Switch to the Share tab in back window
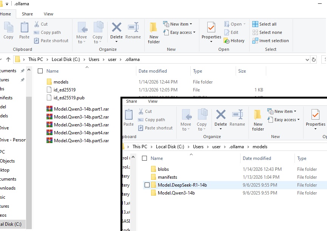This screenshot has height=231, width=327. point(27,14)
